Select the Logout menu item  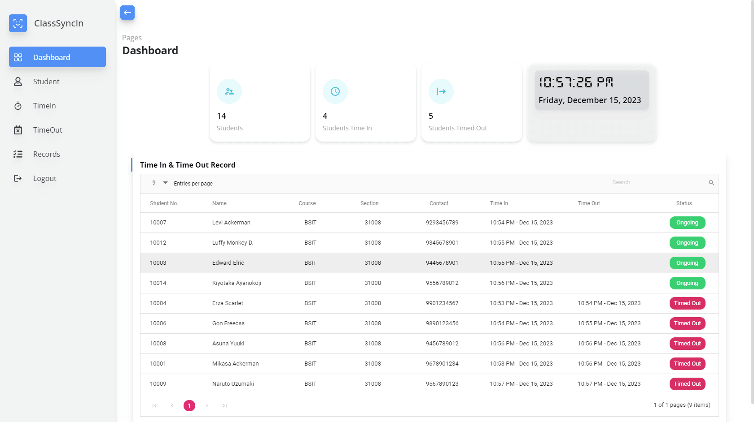(57, 178)
